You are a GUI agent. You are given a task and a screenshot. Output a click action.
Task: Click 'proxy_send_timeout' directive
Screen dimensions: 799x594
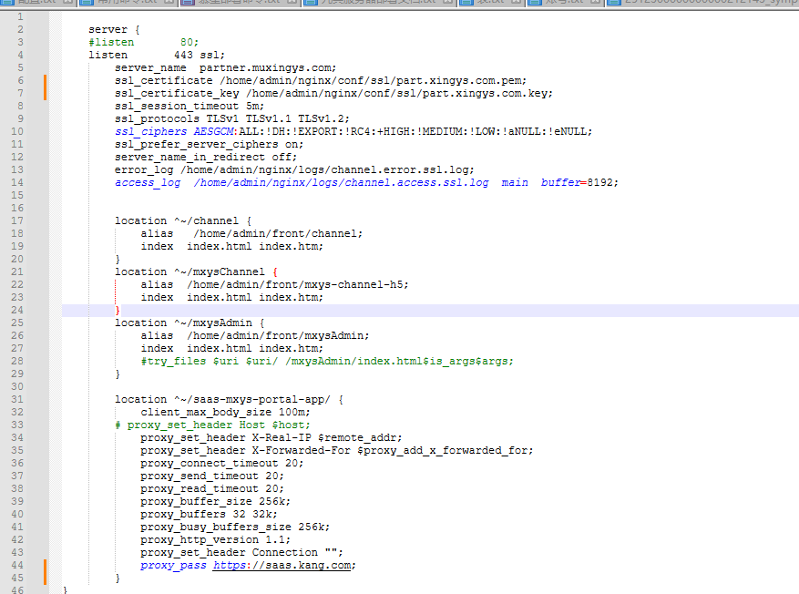200,476
